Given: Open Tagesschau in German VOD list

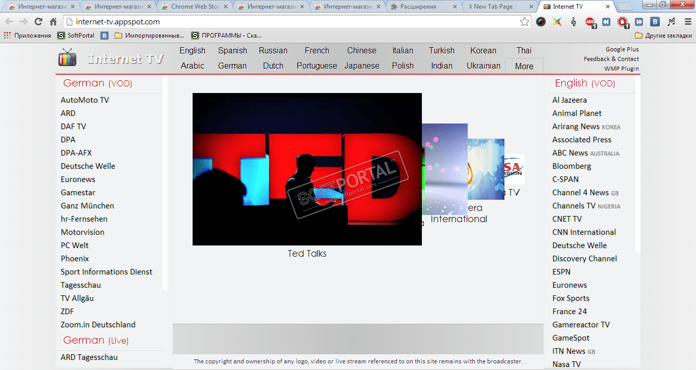Looking at the screenshot, I should pyautogui.click(x=81, y=285).
